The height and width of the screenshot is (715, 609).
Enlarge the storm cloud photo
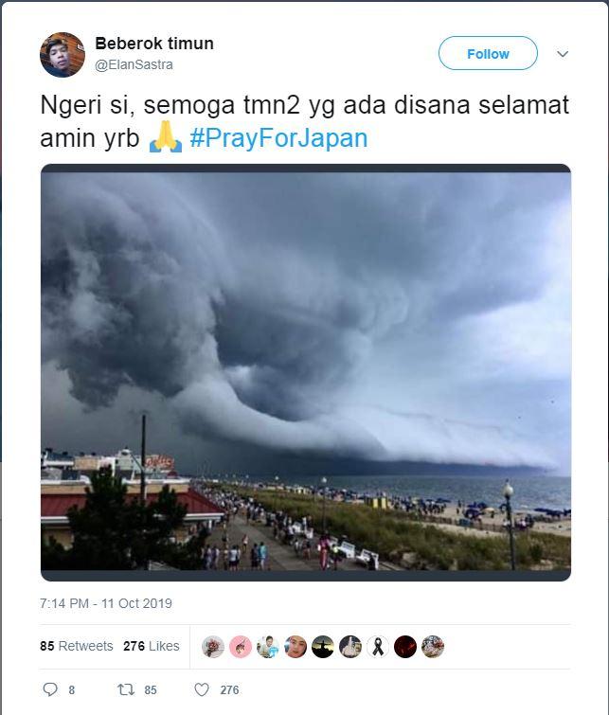306,372
